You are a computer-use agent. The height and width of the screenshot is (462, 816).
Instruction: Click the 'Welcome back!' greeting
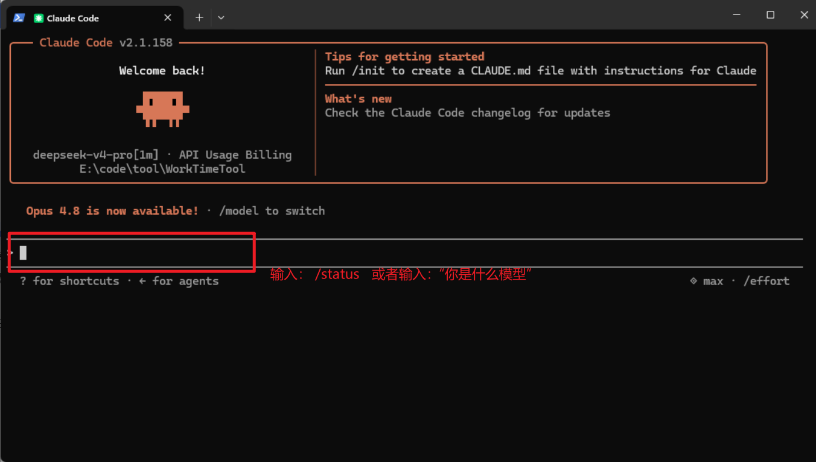click(x=162, y=71)
